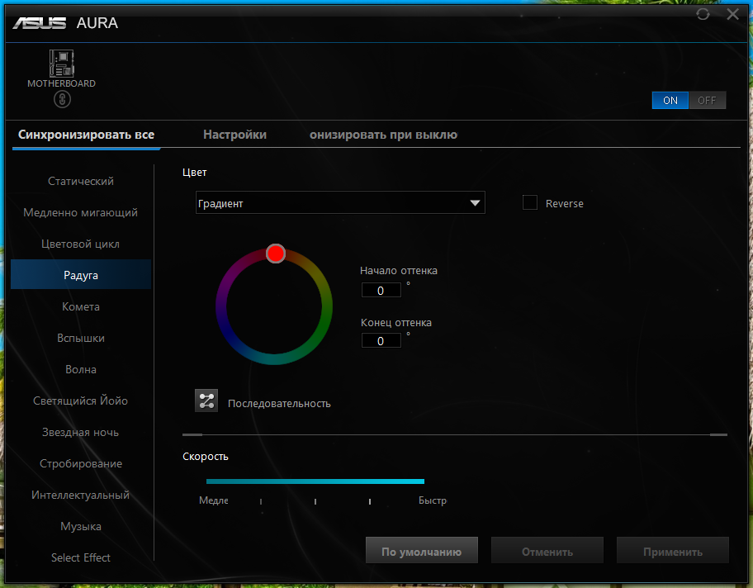Click the Скорость section heading

click(205, 457)
